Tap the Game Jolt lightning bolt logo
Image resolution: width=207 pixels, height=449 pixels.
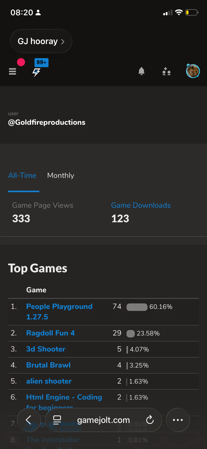tap(36, 72)
